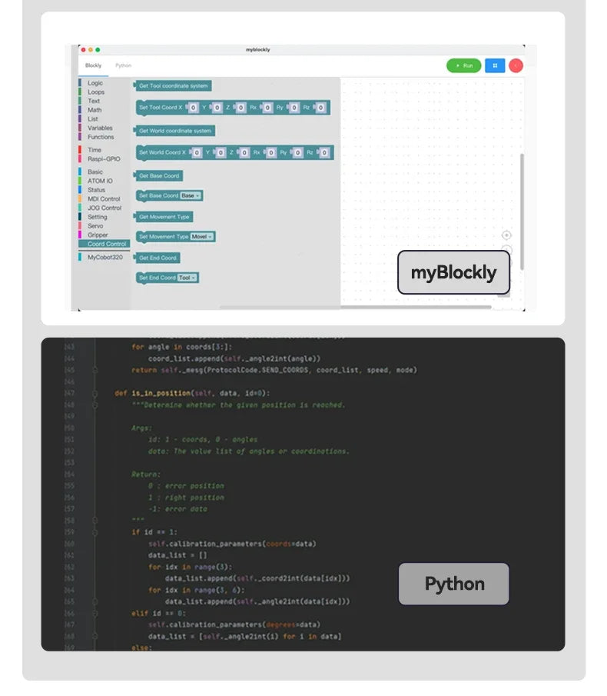Open the Base dropdown in Set Base Coord
This screenshot has width=607, height=696.
191,196
